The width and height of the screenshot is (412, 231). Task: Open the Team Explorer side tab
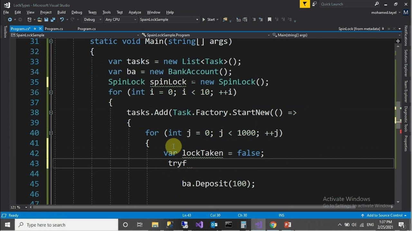[x=406, y=91]
